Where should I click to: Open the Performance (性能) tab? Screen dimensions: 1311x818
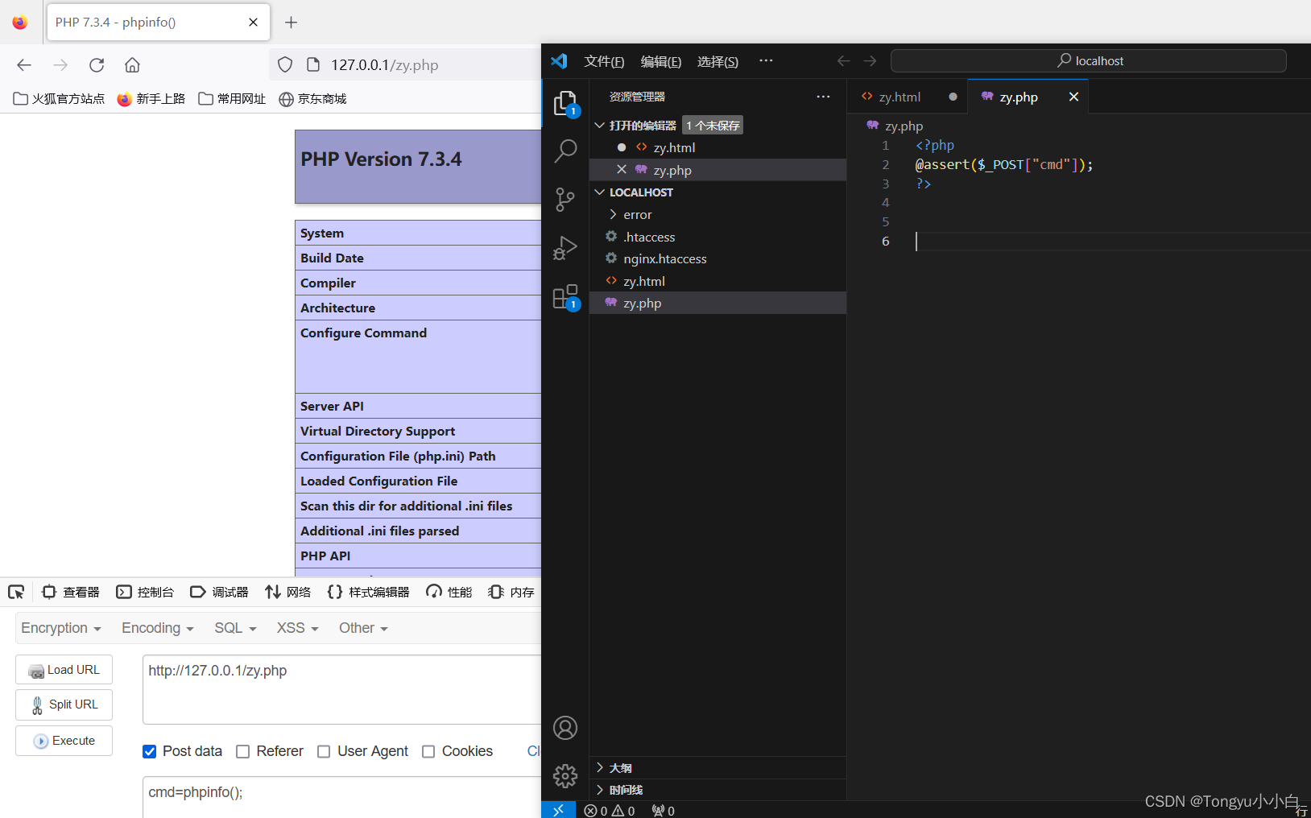tap(449, 593)
